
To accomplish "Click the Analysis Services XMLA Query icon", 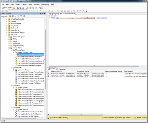I will tap(23, 8).
